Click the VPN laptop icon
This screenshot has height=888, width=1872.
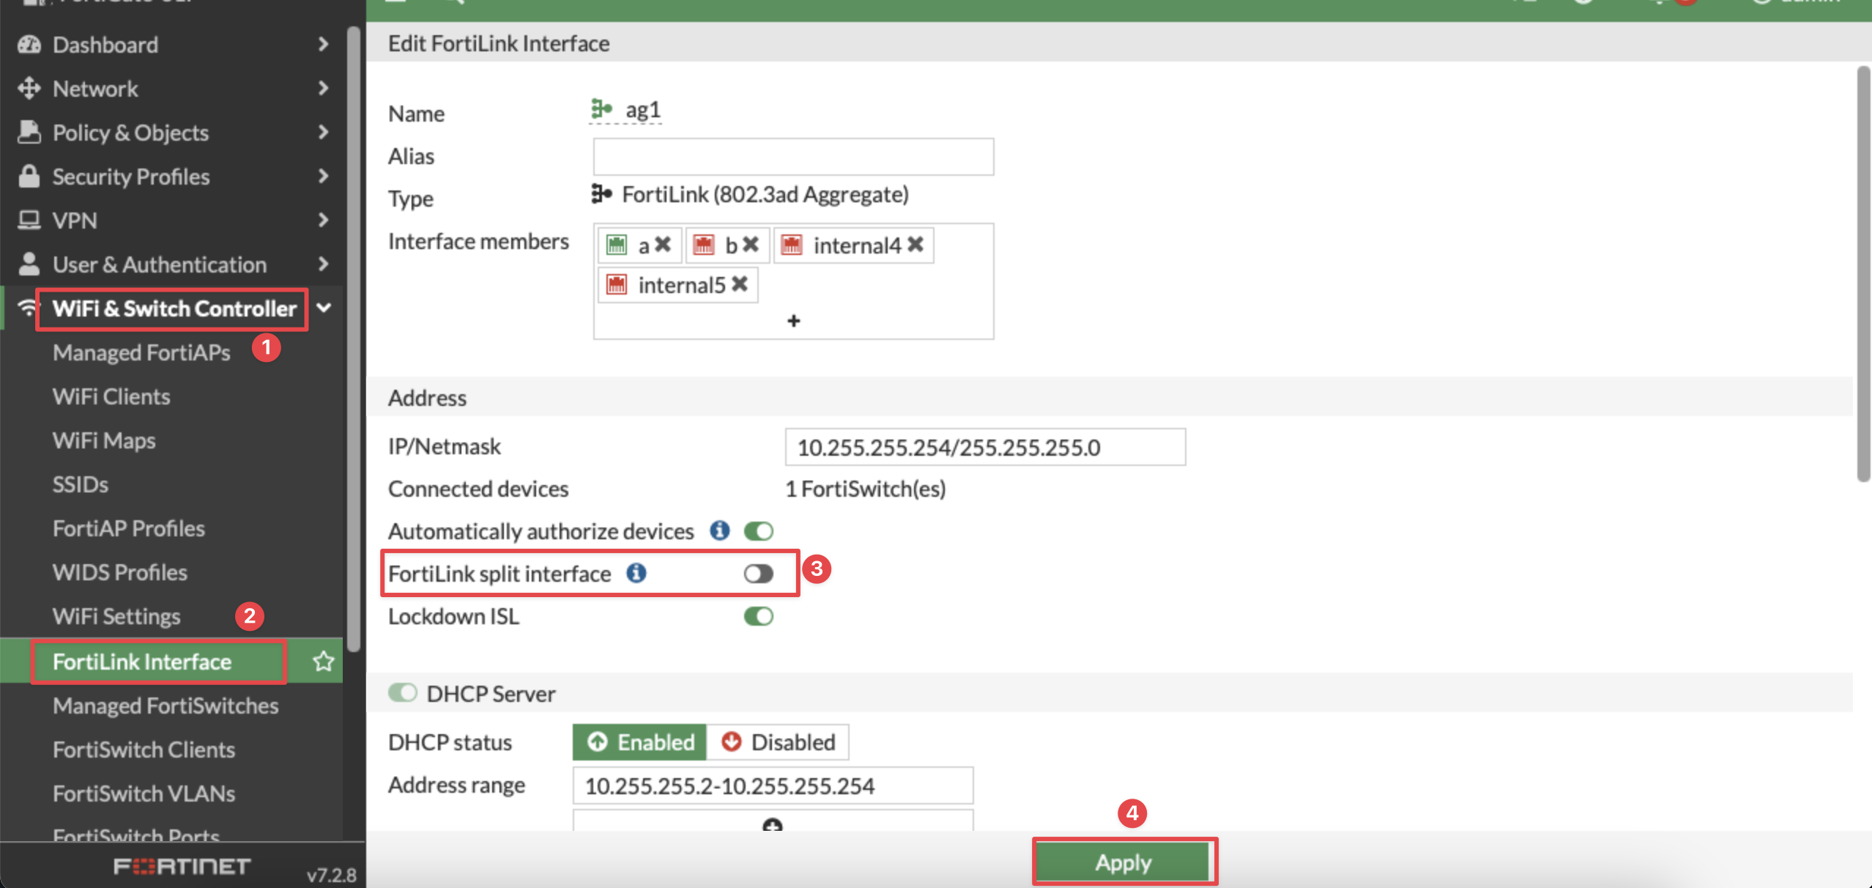point(29,220)
